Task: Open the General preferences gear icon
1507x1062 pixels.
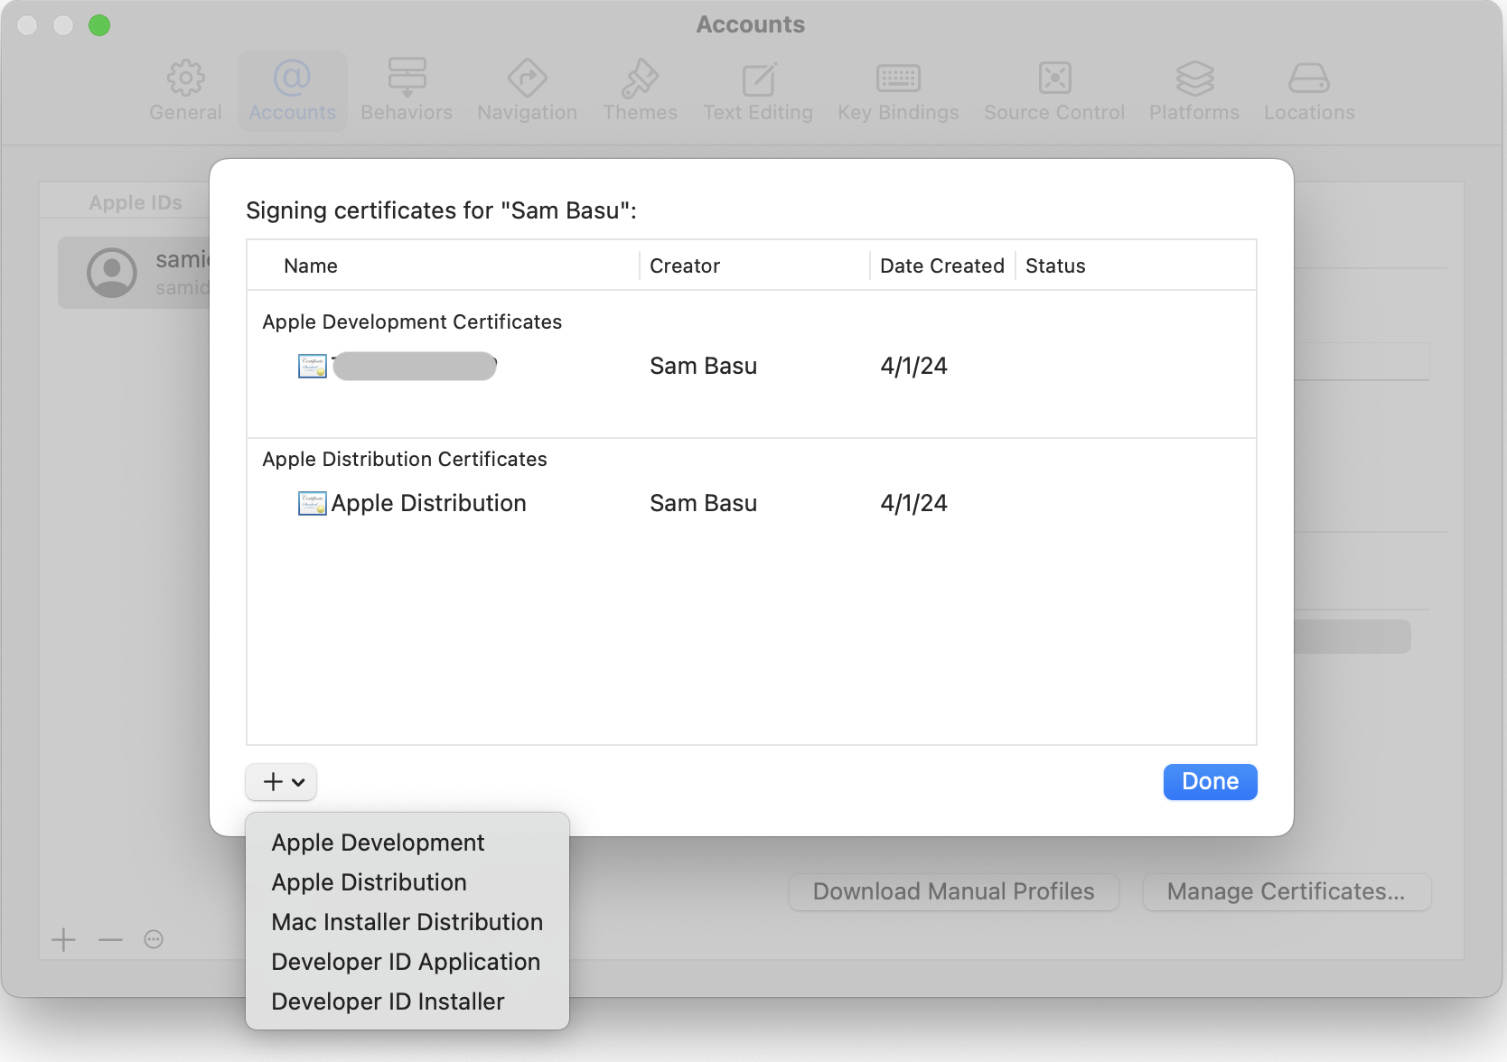Action: 185,79
